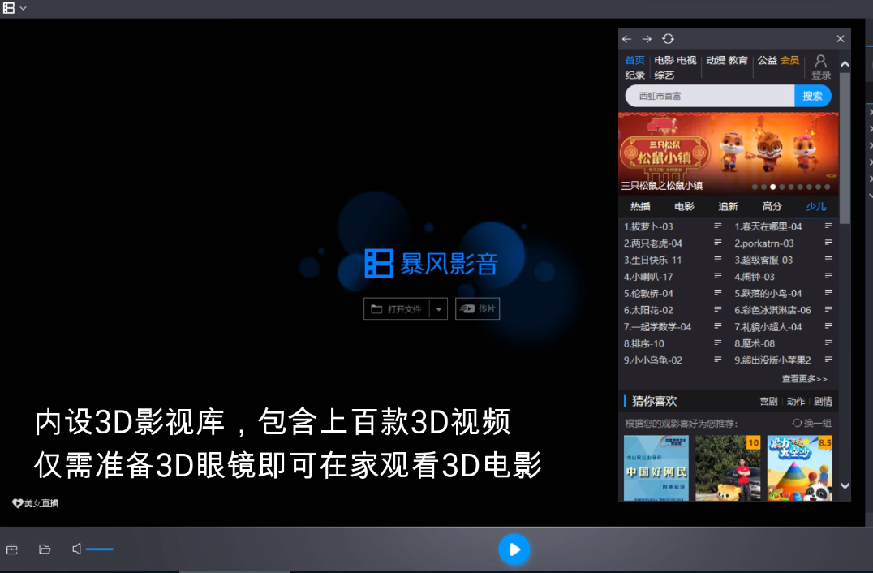
Task: Switch to the 高分 category tab
Action: pyautogui.click(x=771, y=206)
